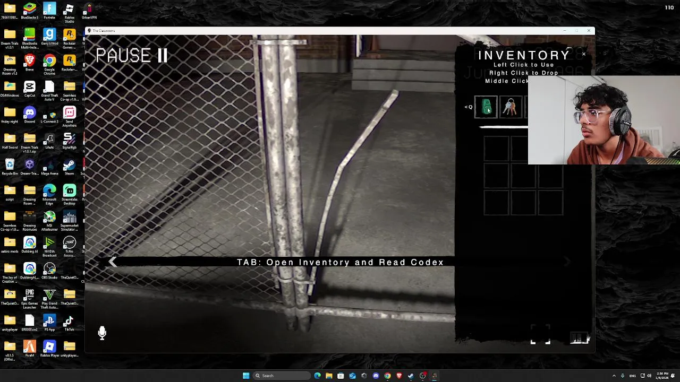Open Garry's Mod desktop shortcut
The width and height of the screenshot is (680, 382).
(x=49, y=37)
